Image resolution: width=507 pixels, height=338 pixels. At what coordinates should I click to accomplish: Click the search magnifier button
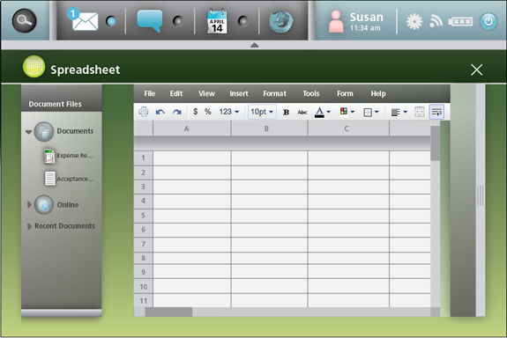(24, 20)
